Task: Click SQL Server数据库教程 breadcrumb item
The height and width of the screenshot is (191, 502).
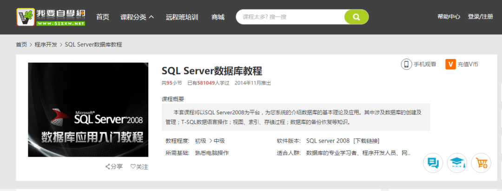Action: point(93,45)
